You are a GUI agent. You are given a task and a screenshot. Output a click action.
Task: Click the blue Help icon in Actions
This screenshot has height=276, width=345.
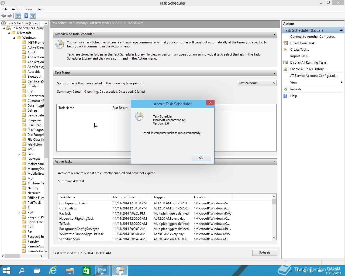285,96
